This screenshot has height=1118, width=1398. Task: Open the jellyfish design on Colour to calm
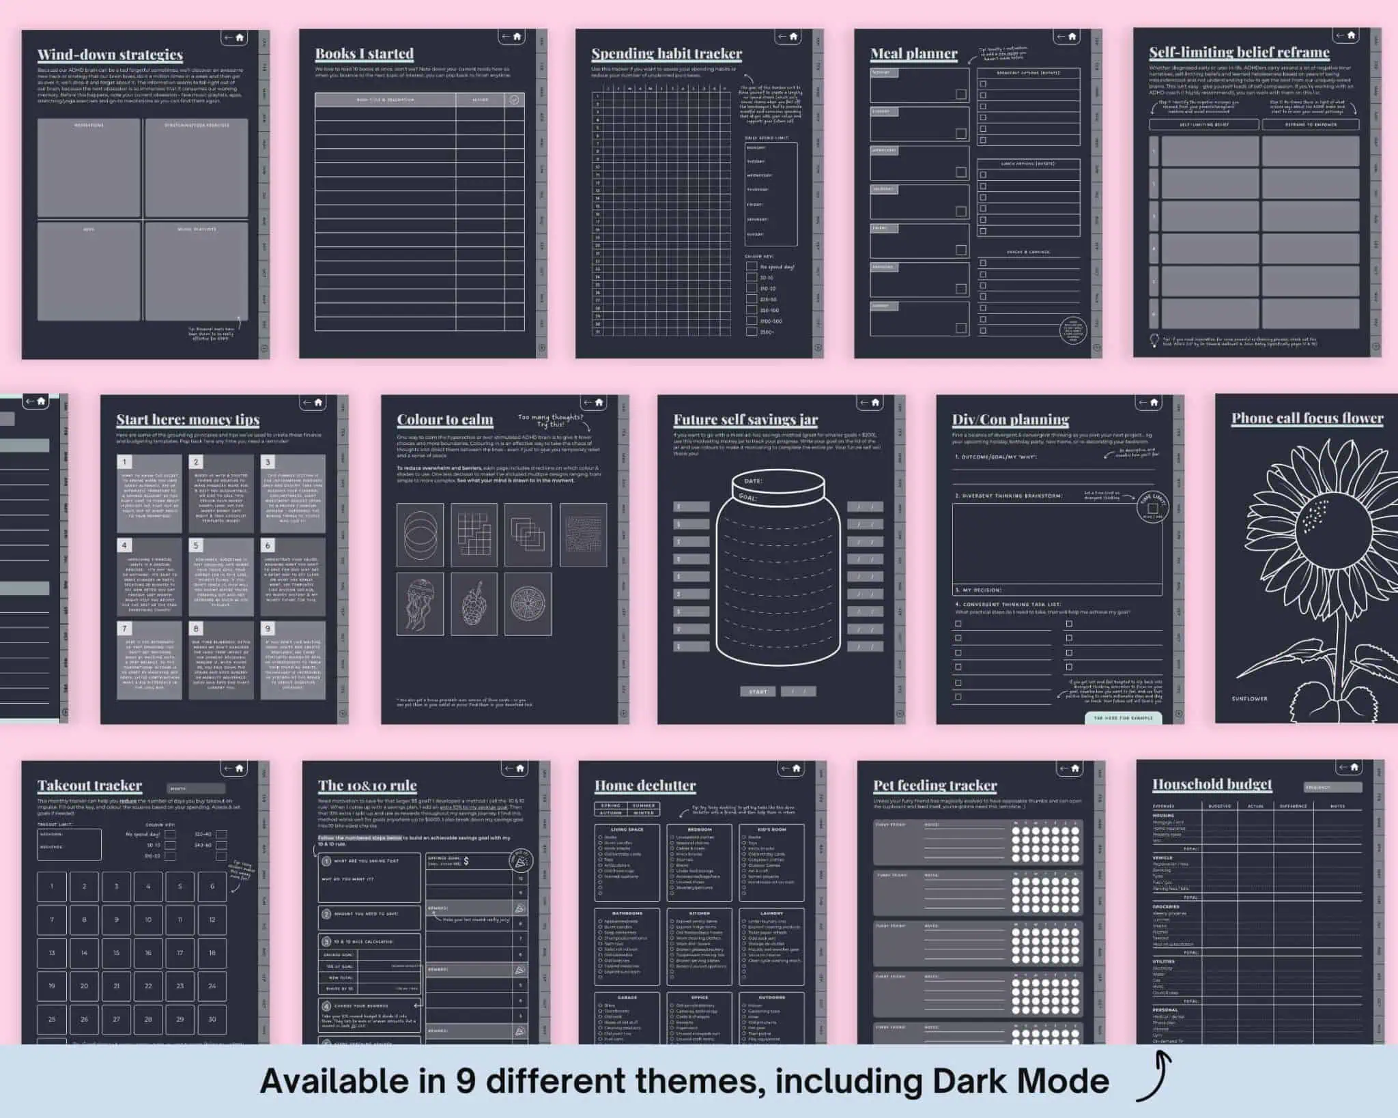[420, 604]
